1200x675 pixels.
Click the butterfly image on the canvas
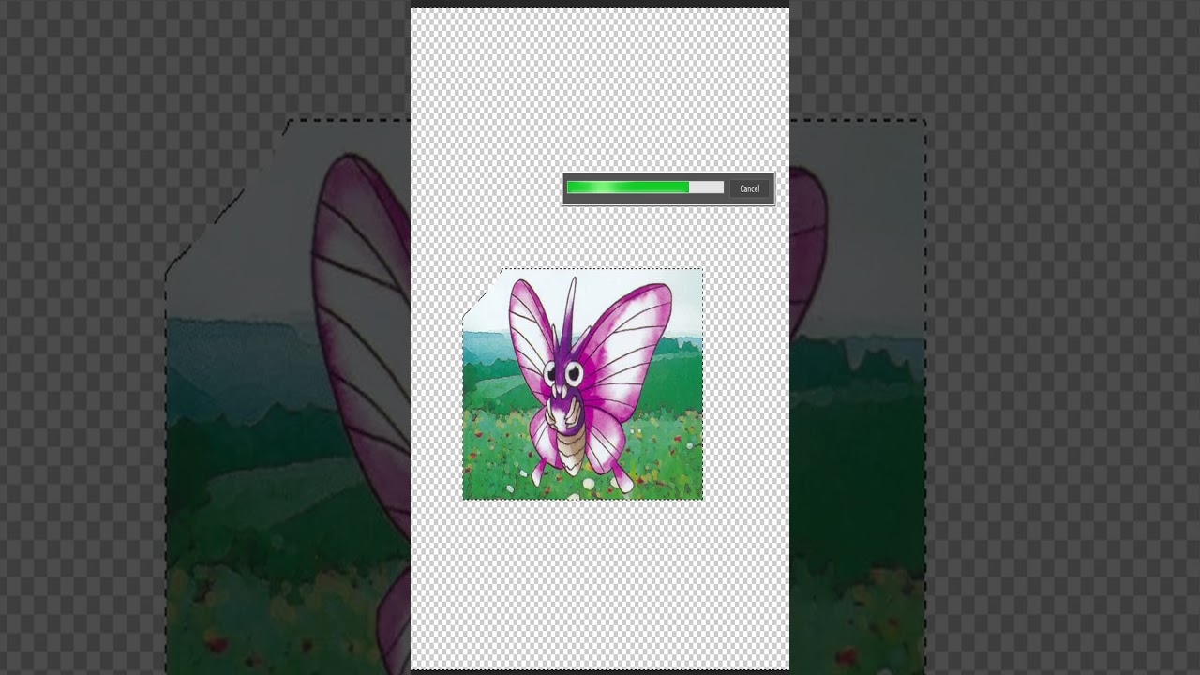click(x=582, y=384)
